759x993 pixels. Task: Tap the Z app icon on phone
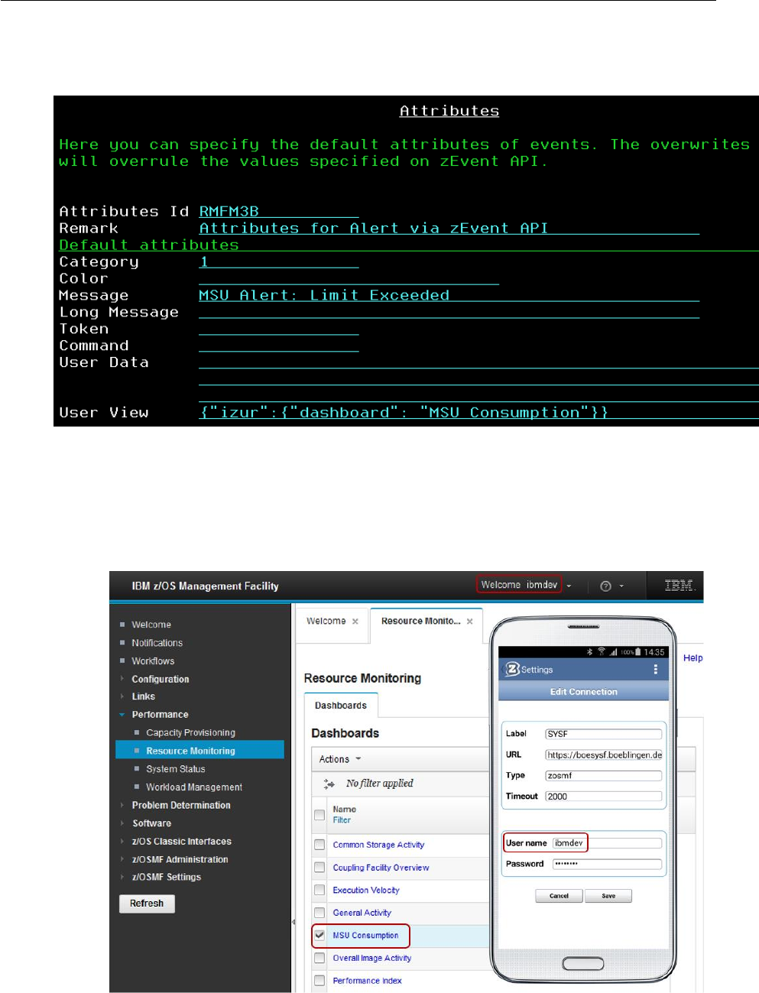coord(512,669)
